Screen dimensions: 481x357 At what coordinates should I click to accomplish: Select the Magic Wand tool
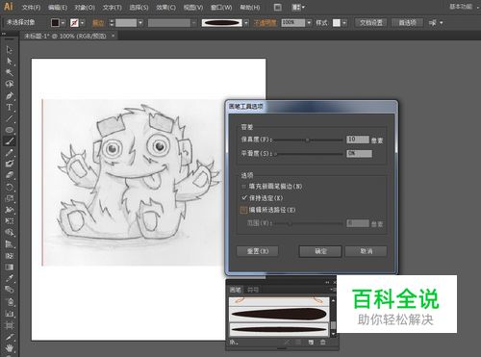click(10, 72)
